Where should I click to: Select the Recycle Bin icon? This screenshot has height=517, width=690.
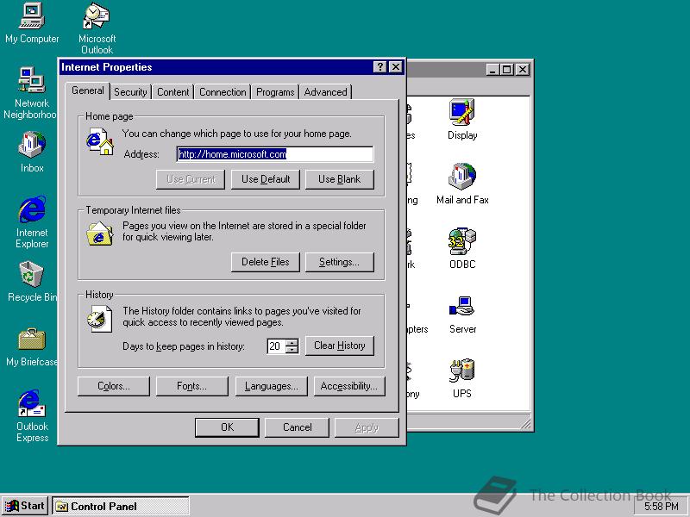(x=32, y=282)
